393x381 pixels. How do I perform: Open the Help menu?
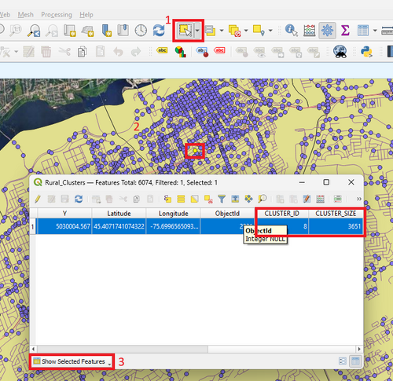(x=86, y=15)
